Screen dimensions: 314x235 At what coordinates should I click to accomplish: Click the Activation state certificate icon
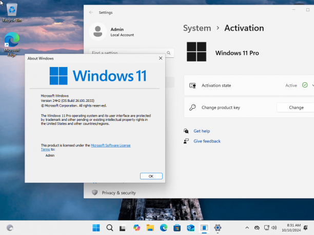click(x=192, y=86)
